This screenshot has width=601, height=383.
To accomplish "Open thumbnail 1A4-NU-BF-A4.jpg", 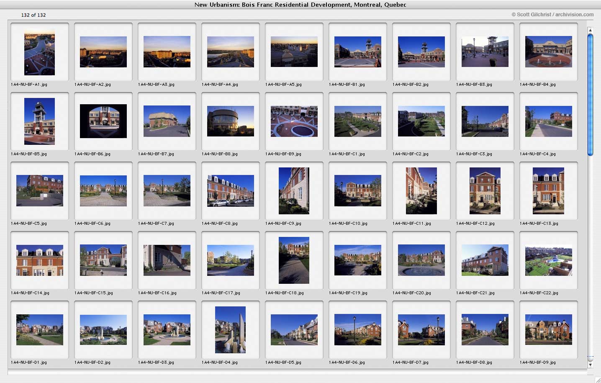I will 231,52.
